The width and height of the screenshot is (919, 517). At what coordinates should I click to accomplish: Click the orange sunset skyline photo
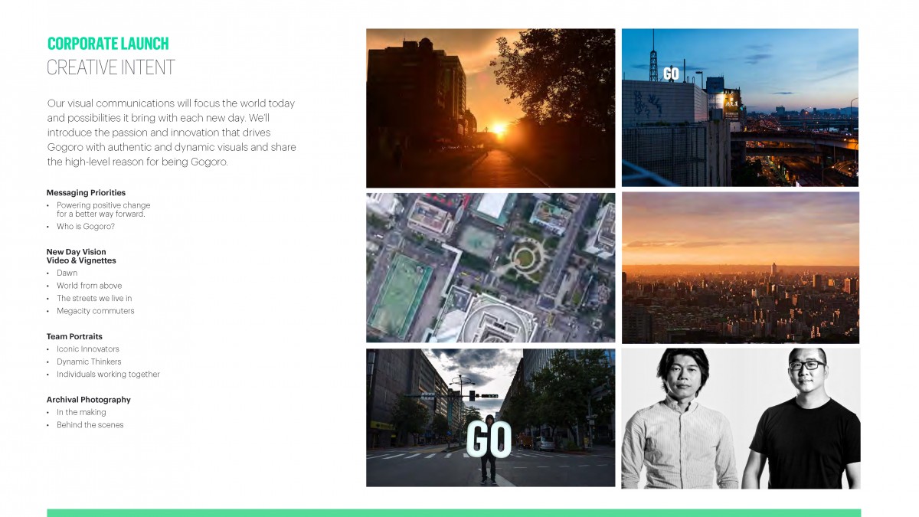click(740, 267)
